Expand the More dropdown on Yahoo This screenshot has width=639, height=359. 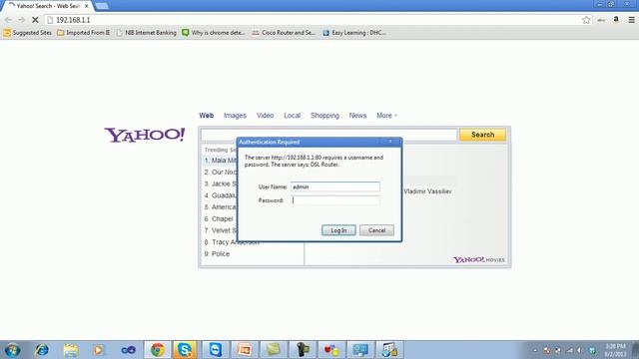coord(386,116)
